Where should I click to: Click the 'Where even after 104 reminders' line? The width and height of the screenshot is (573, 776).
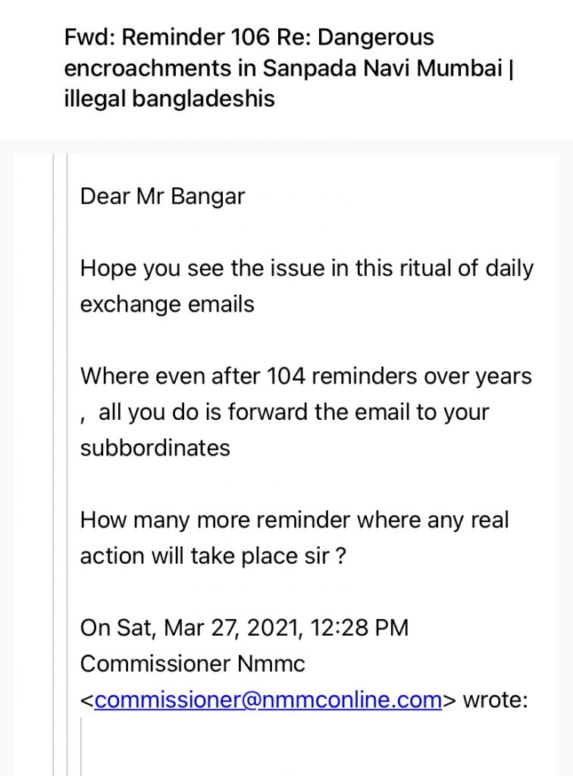pyautogui.click(x=305, y=376)
